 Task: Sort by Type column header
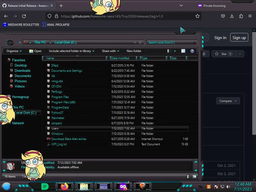point(153,58)
